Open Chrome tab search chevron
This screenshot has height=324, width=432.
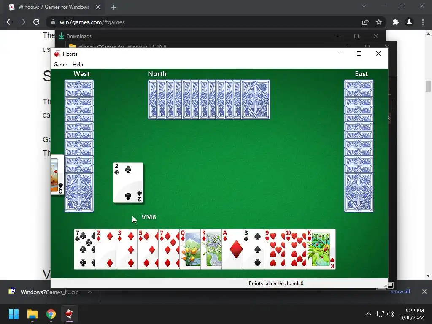coord(364,6)
